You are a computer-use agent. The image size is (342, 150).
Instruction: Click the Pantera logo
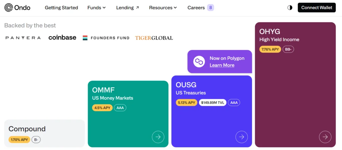point(23,38)
